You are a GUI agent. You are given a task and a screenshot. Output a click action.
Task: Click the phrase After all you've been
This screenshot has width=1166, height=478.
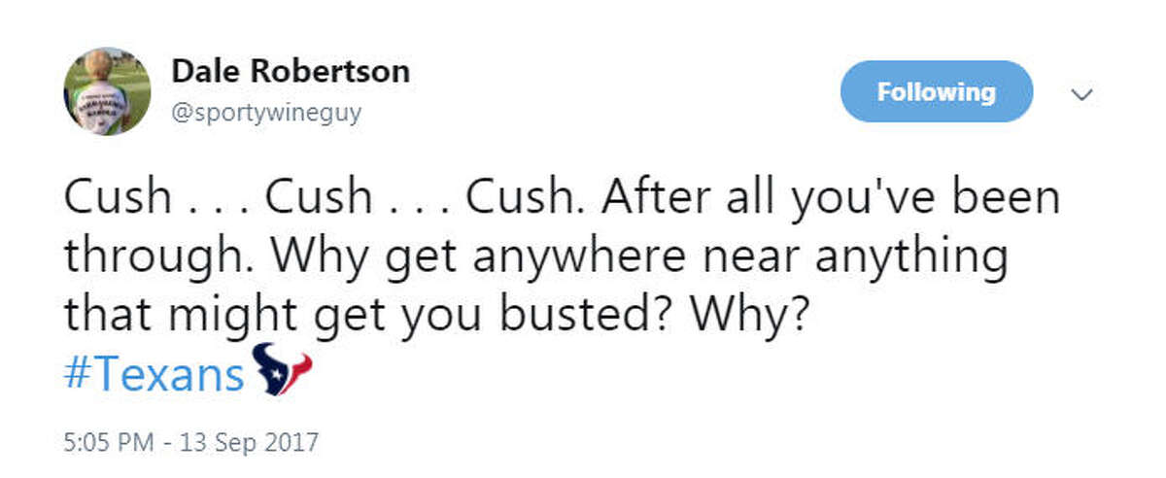830,198
